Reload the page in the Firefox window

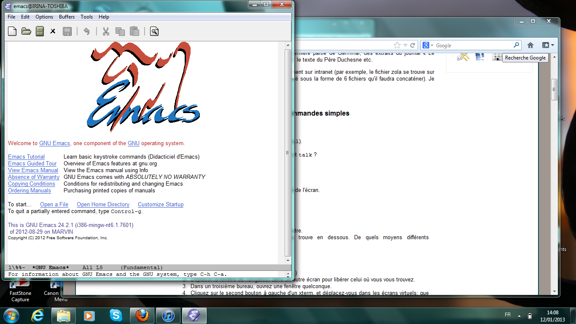pyautogui.click(x=413, y=45)
